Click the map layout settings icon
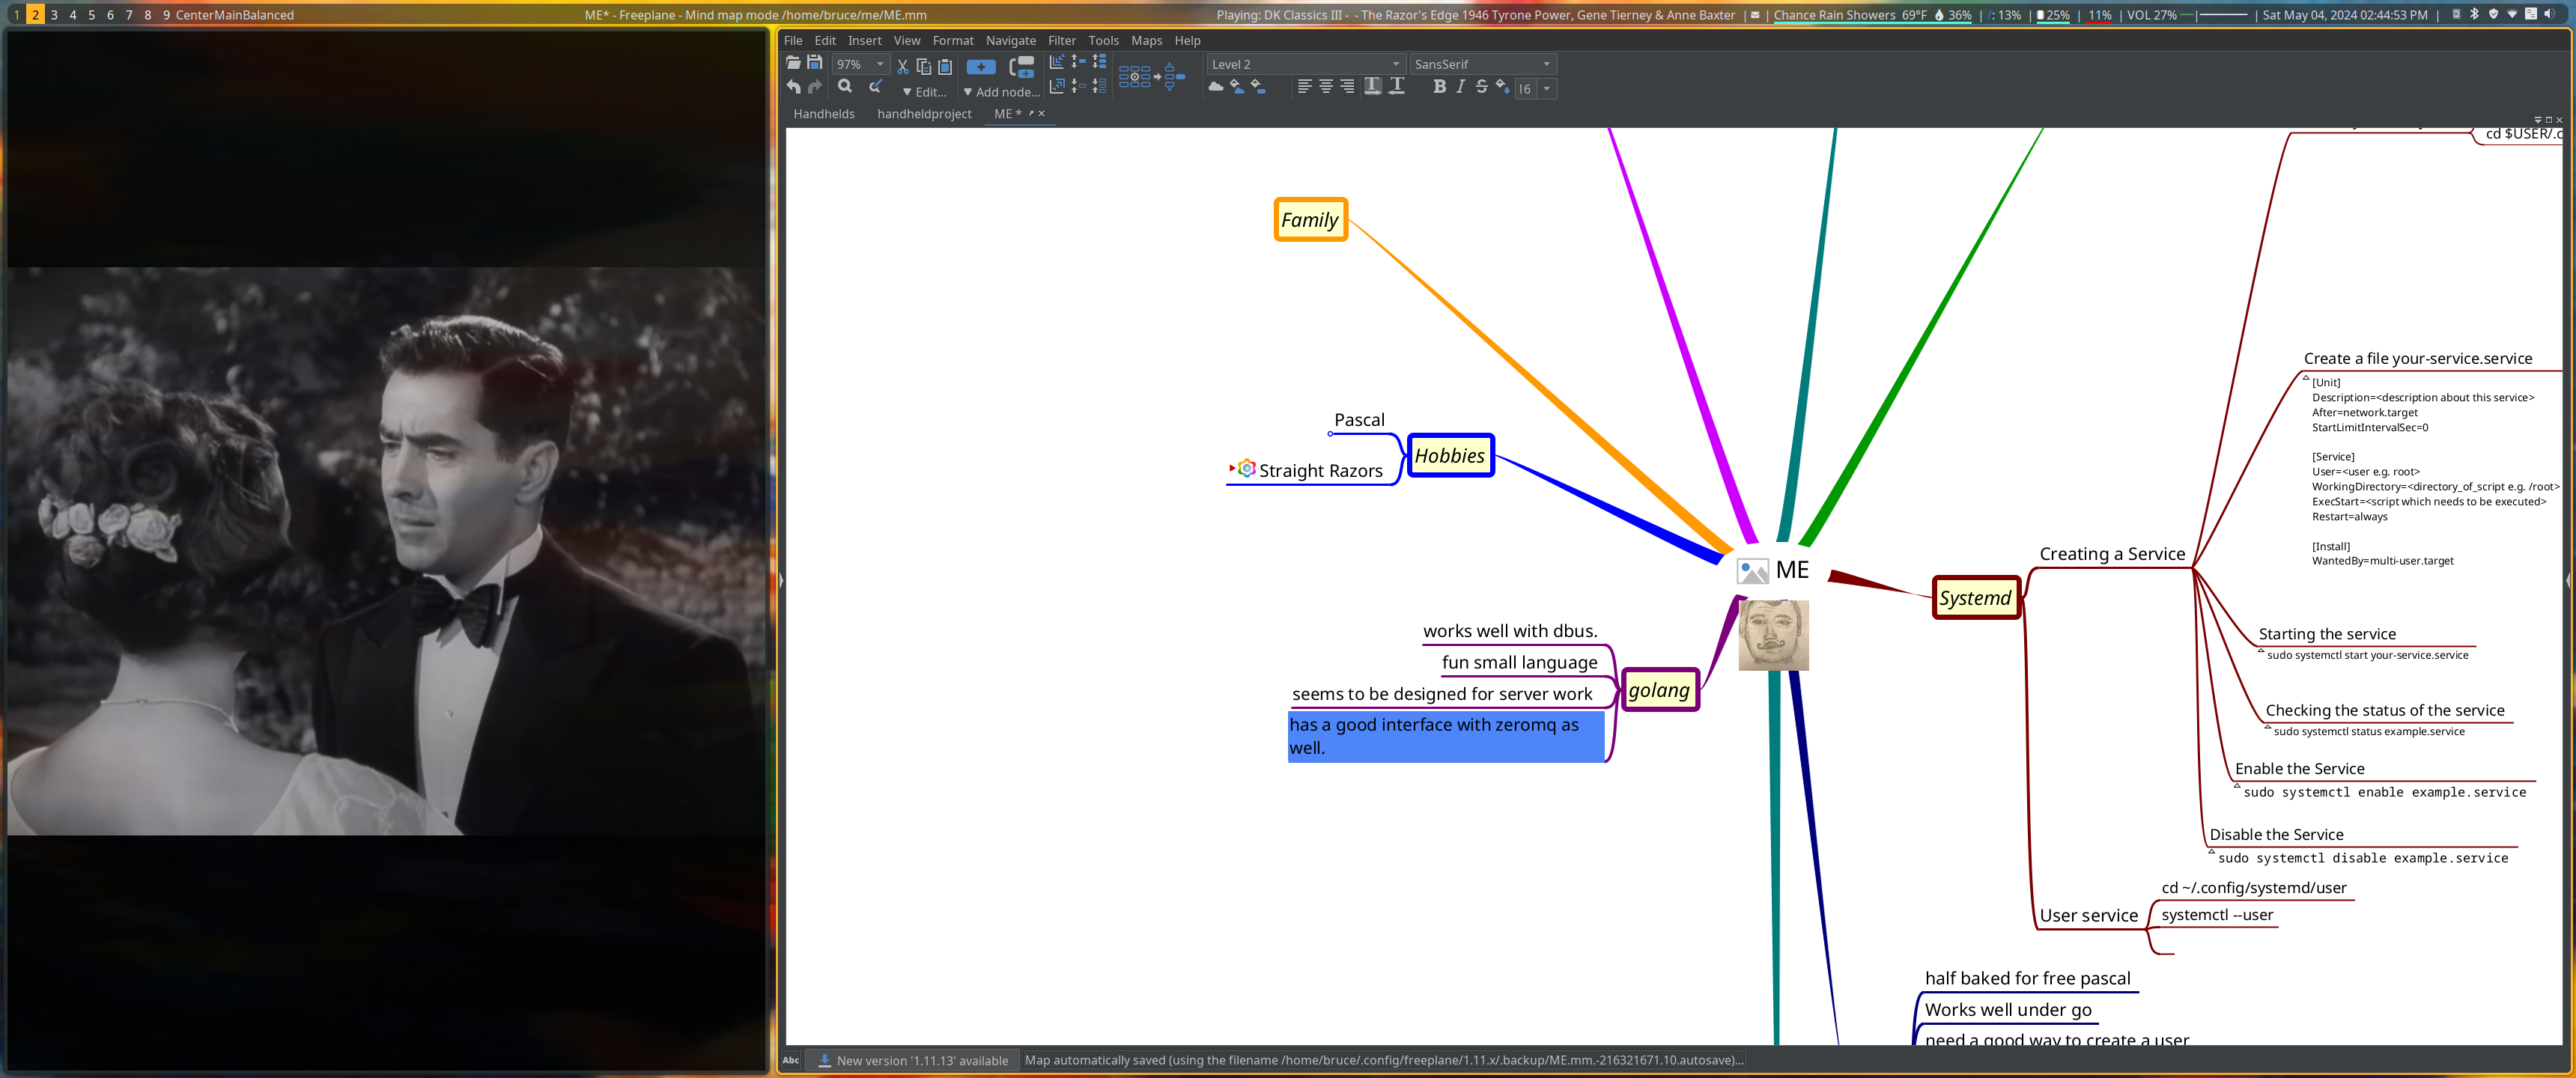Viewport: 2576px width, 1078px height. 1152,77
